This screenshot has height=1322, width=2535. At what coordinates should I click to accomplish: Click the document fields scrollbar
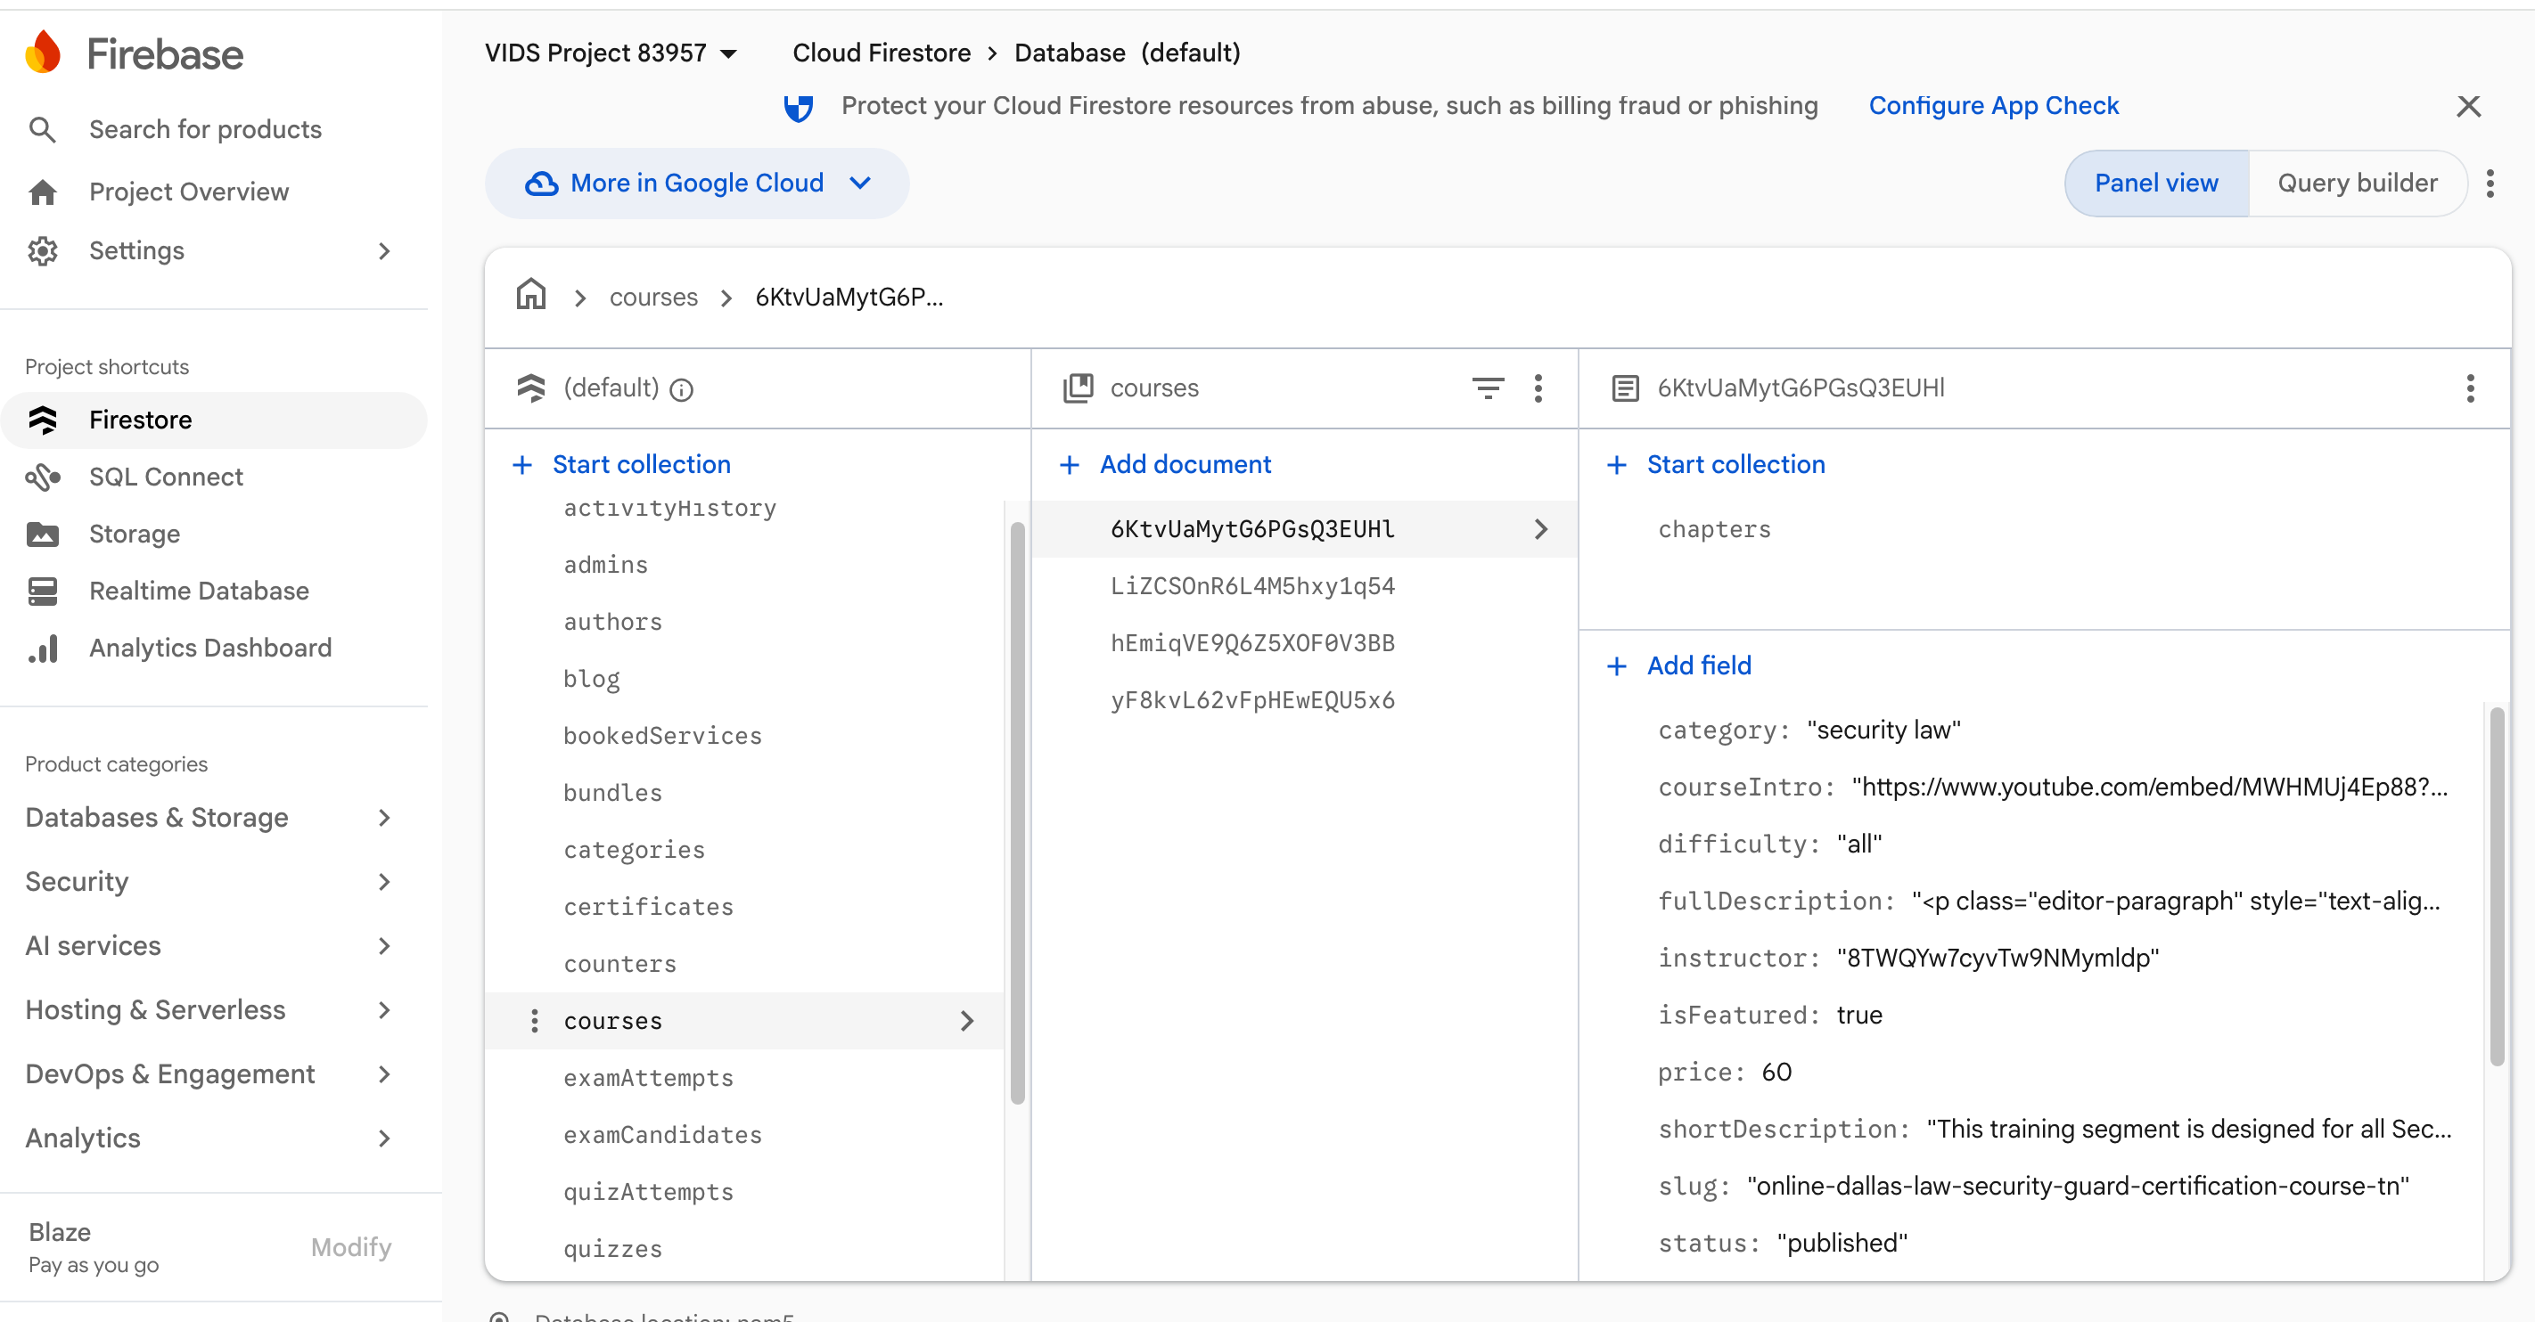pyautogui.click(x=2497, y=885)
